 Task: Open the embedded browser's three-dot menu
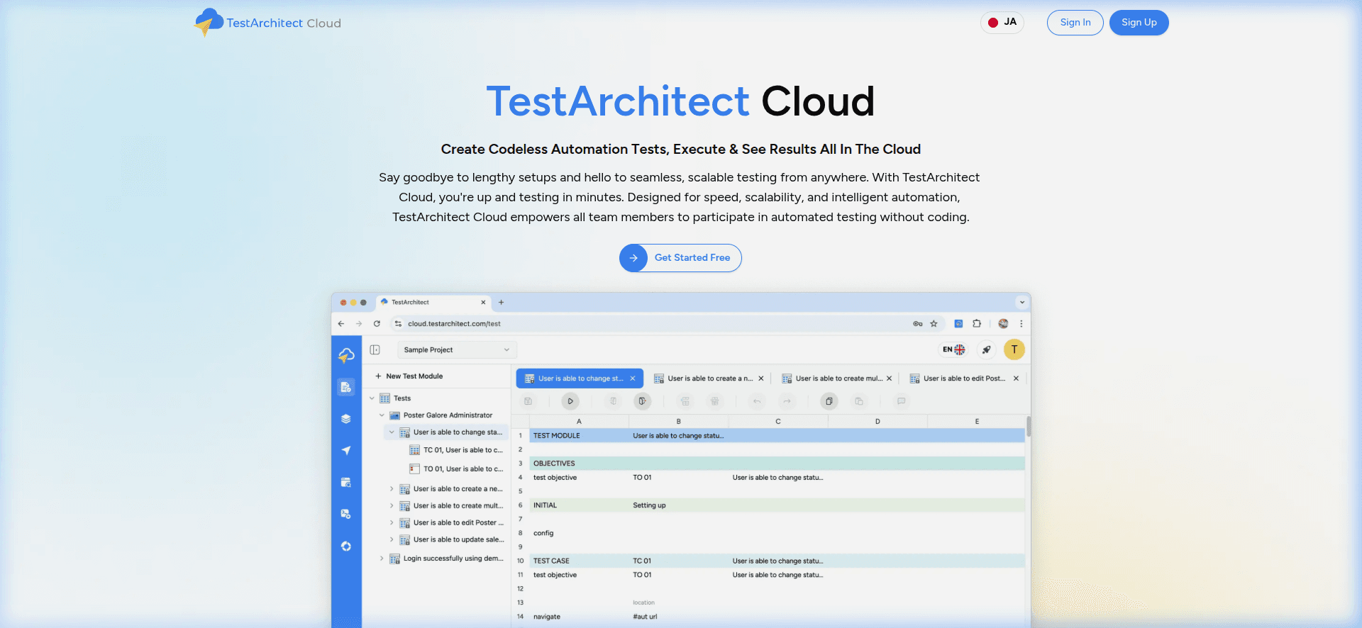point(1021,324)
